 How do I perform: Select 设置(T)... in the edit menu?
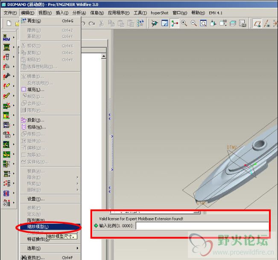click(50, 199)
